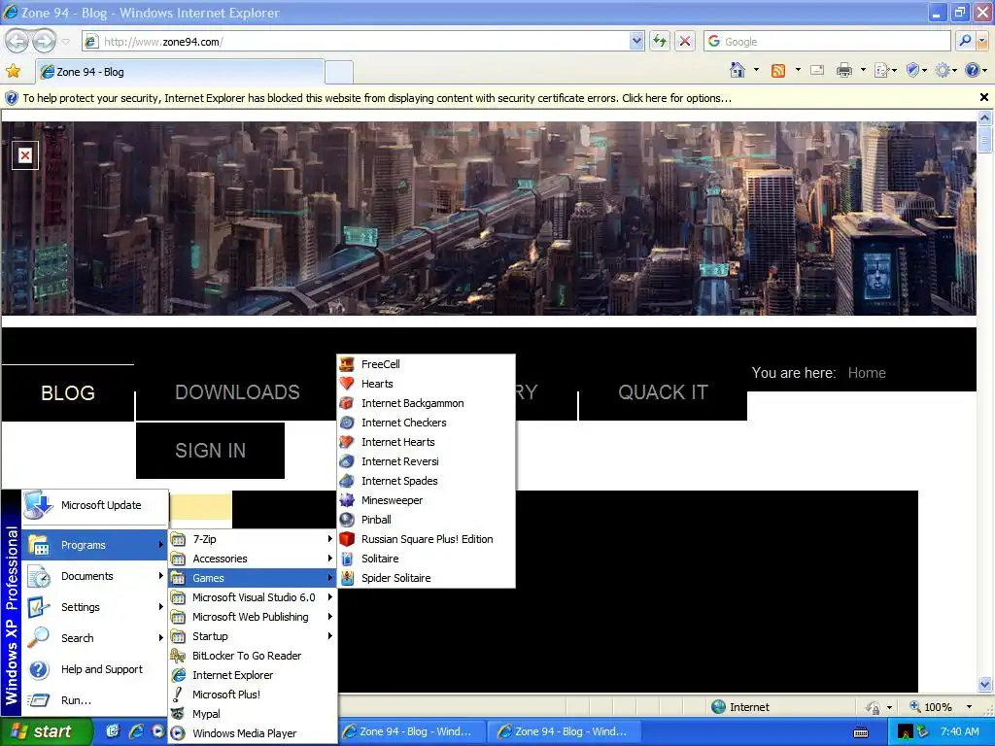The height and width of the screenshot is (746, 995).
Task: Switch to second Zone 94 taskbar window
Action: (x=564, y=732)
